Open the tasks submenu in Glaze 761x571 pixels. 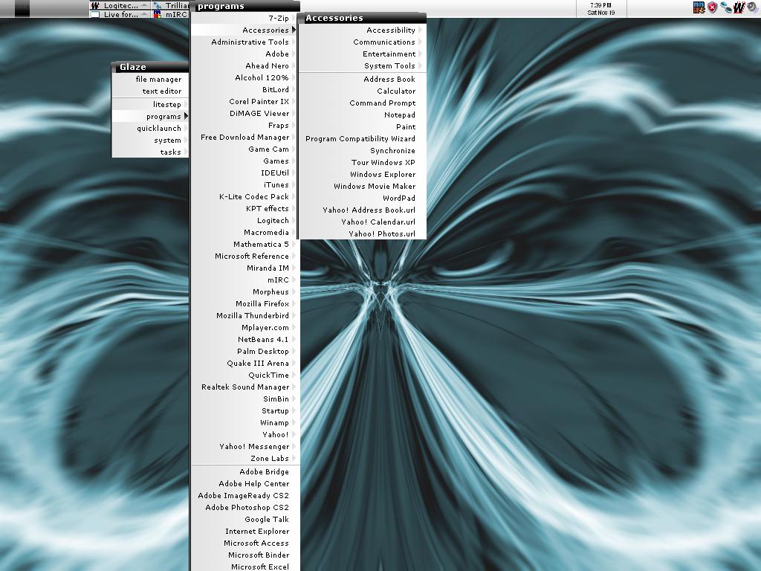point(150,152)
